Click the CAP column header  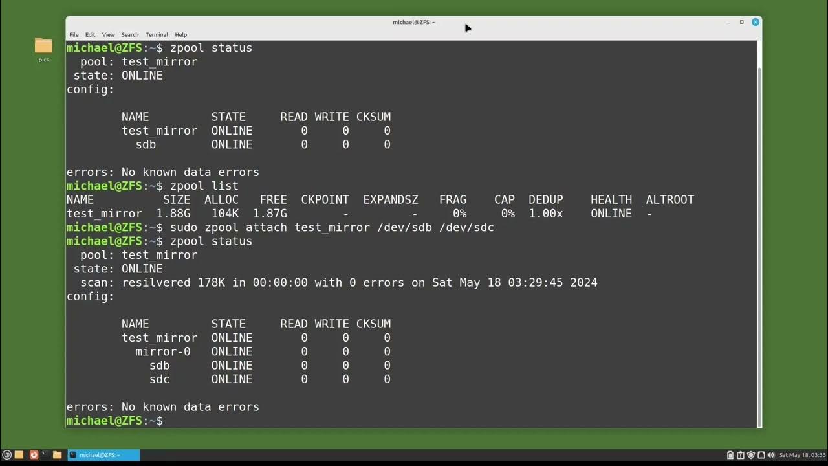pos(505,199)
